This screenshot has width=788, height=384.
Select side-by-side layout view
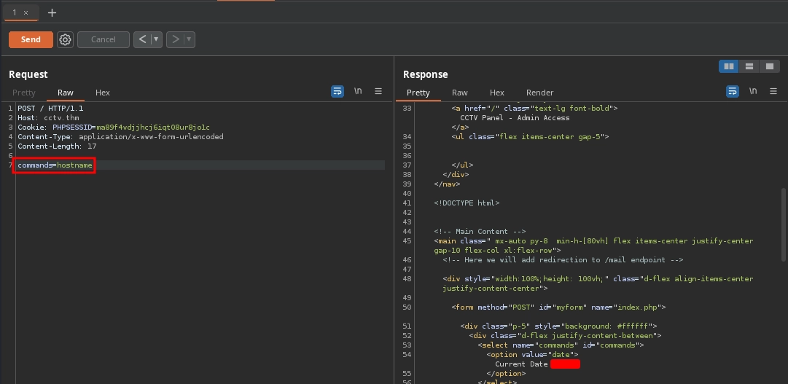coord(728,66)
